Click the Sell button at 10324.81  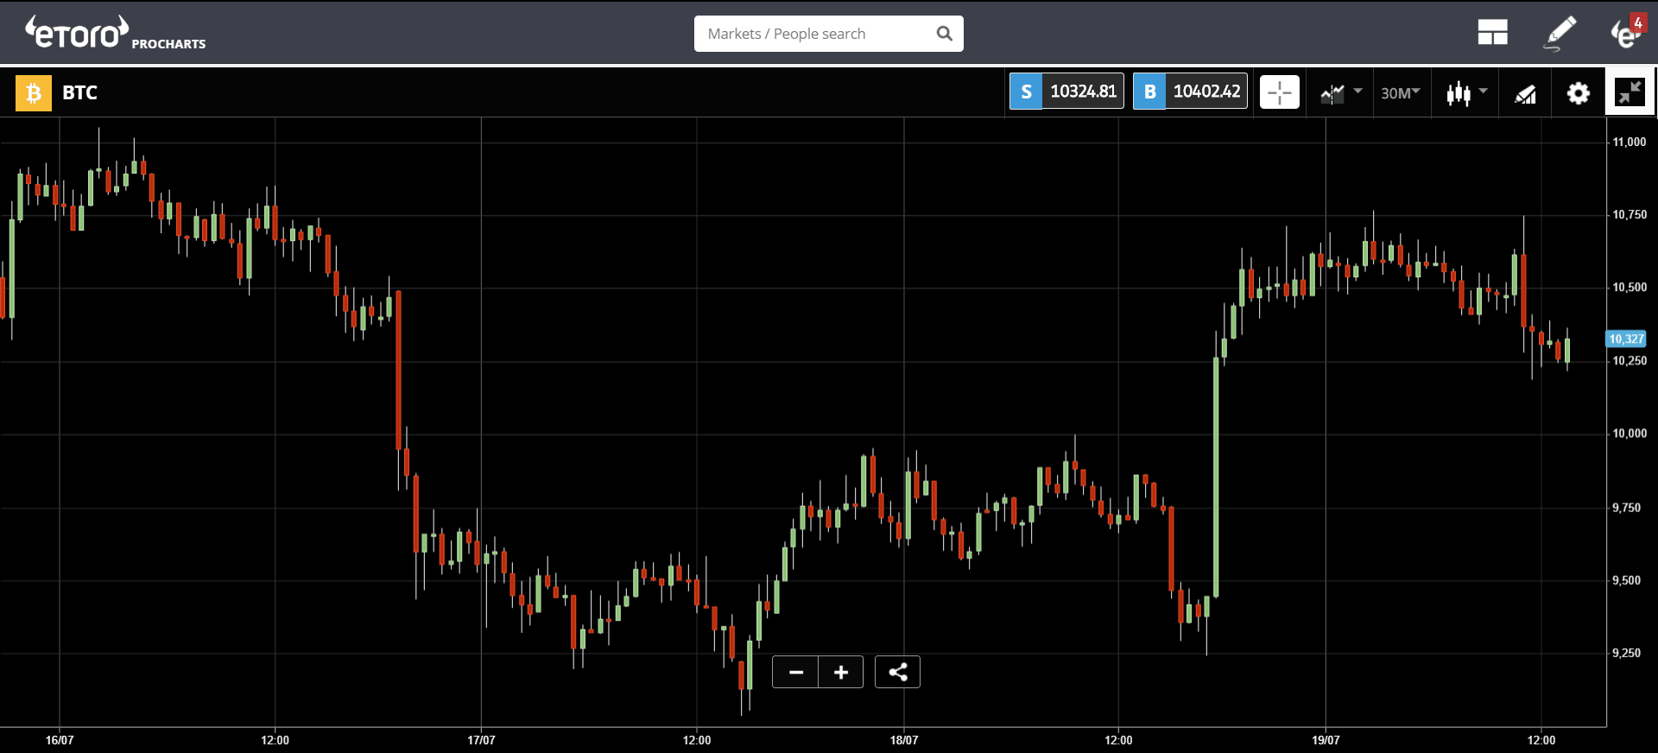click(1066, 92)
